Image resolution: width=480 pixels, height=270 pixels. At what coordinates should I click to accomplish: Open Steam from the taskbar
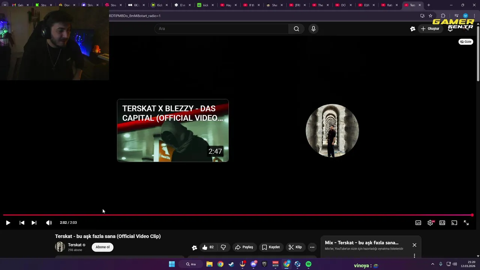coord(231,264)
